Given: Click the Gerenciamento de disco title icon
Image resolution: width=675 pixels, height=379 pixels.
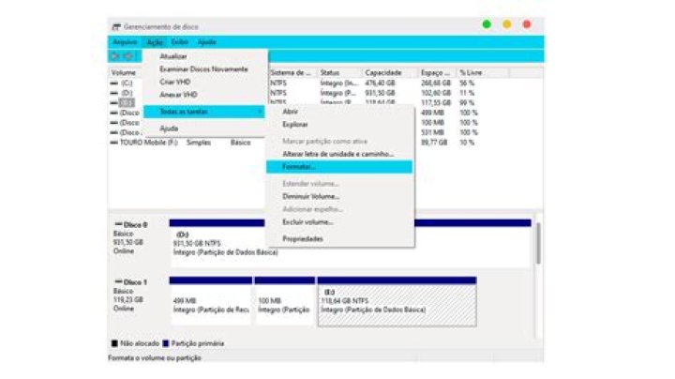Looking at the screenshot, I should pyautogui.click(x=116, y=26).
